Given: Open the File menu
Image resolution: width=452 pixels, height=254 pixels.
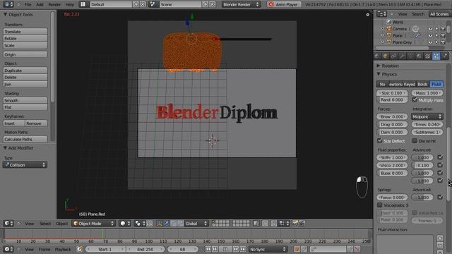Looking at the screenshot, I should coord(28,4).
